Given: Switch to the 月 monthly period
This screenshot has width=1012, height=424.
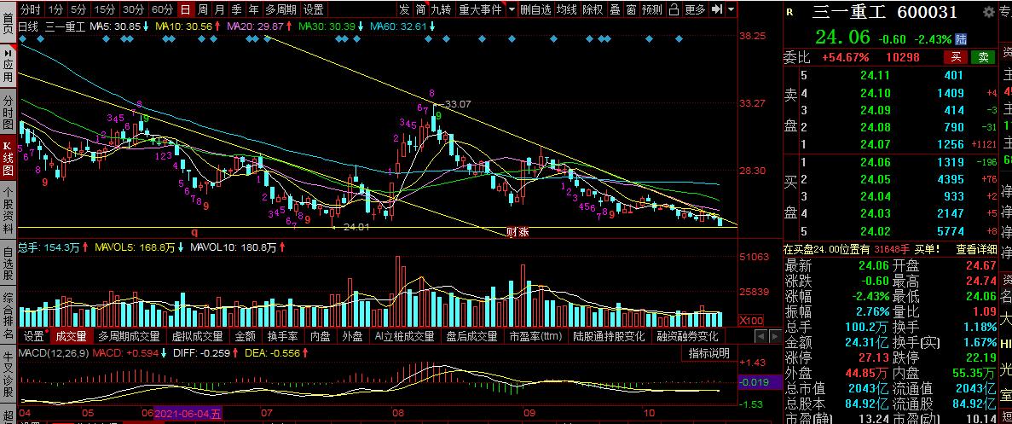Looking at the screenshot, I should (x=219, y=9).
